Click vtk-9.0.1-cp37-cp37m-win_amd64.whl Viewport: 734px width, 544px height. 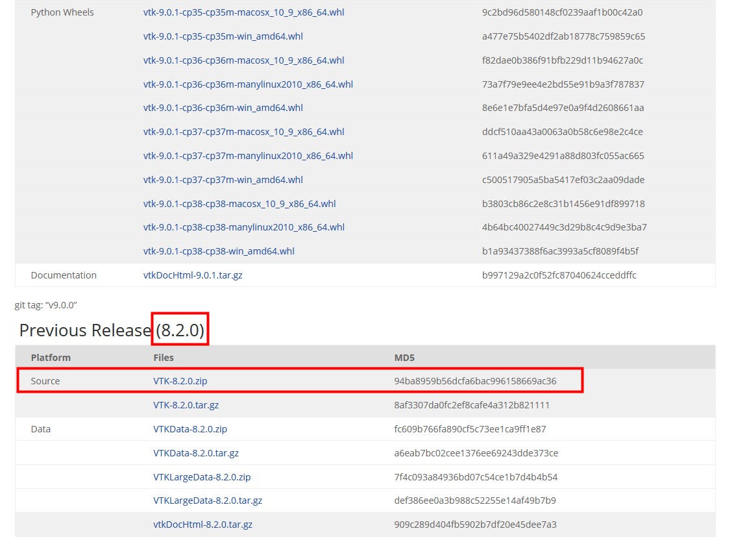223,180
